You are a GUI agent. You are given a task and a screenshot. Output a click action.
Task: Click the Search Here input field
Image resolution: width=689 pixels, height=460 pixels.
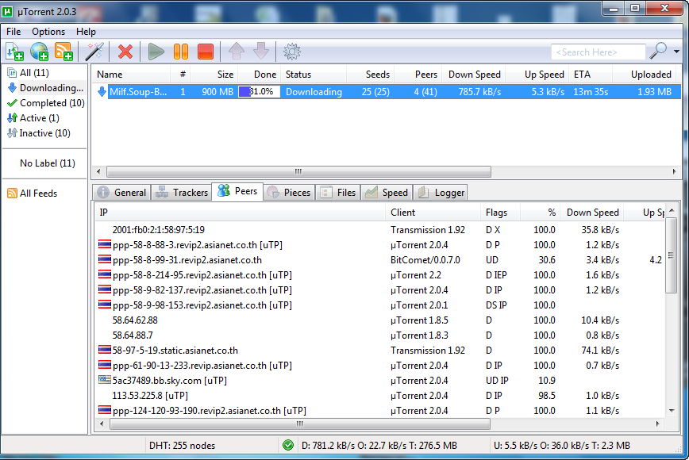(x=598, y=52)
